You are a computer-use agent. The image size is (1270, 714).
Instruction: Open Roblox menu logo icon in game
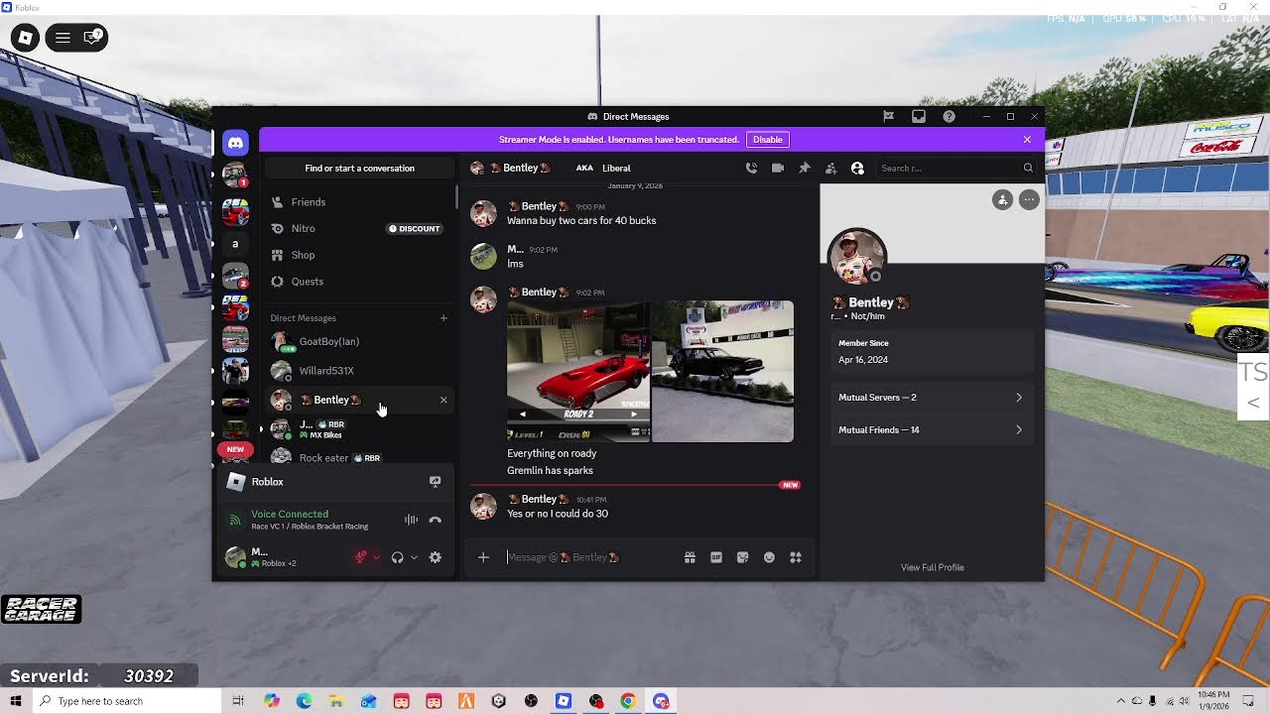tap(26, 38)
